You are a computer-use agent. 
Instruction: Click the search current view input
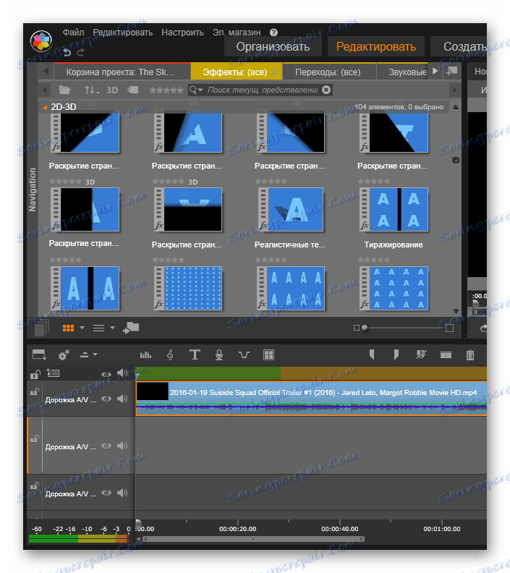pyautogui.click(x=263, y=90)
